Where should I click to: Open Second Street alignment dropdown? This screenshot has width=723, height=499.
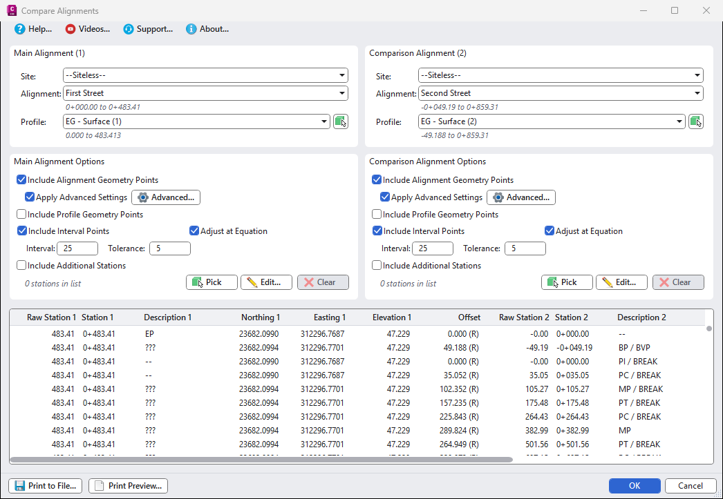[x=561, y=93]
